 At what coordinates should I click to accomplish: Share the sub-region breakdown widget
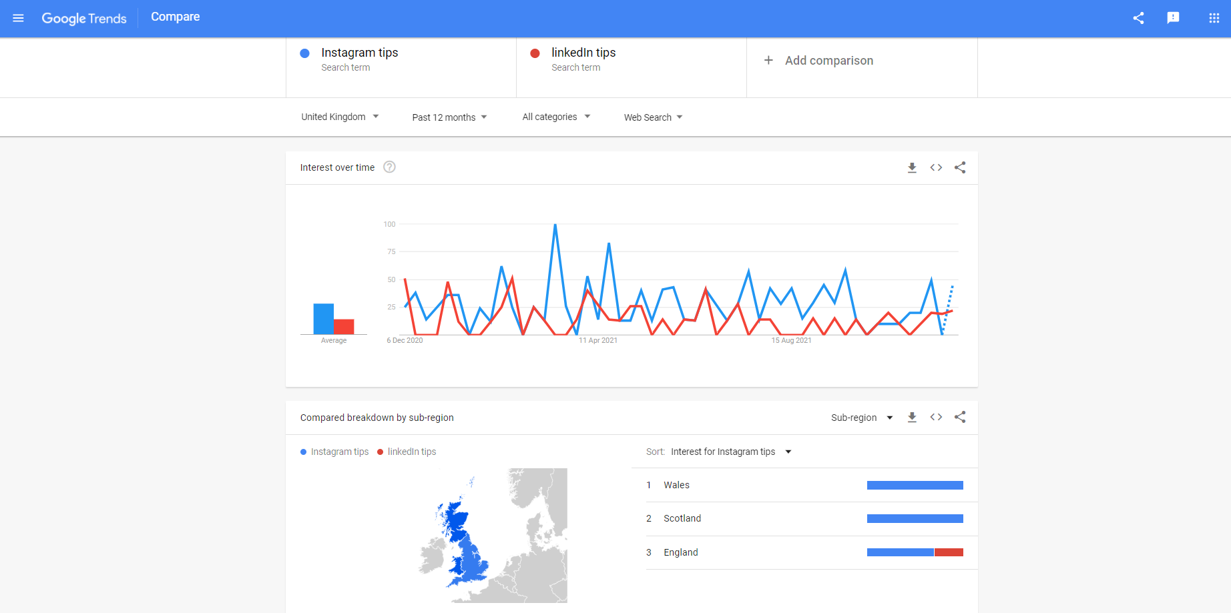(960, 418)
